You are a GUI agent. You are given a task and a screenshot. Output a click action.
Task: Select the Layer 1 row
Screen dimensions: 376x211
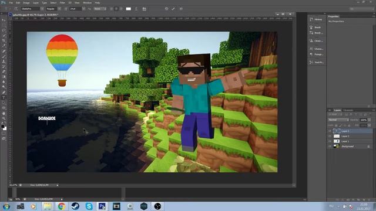pyautogui.click(x=350, y=141)
